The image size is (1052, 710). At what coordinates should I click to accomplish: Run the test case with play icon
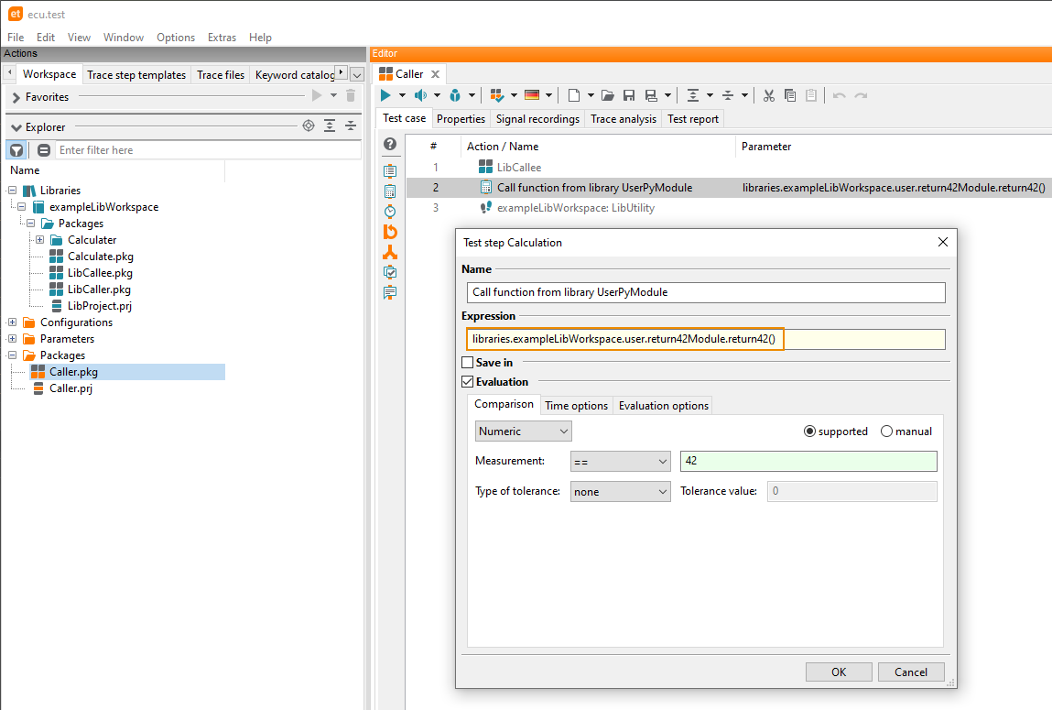click(385, 95)
